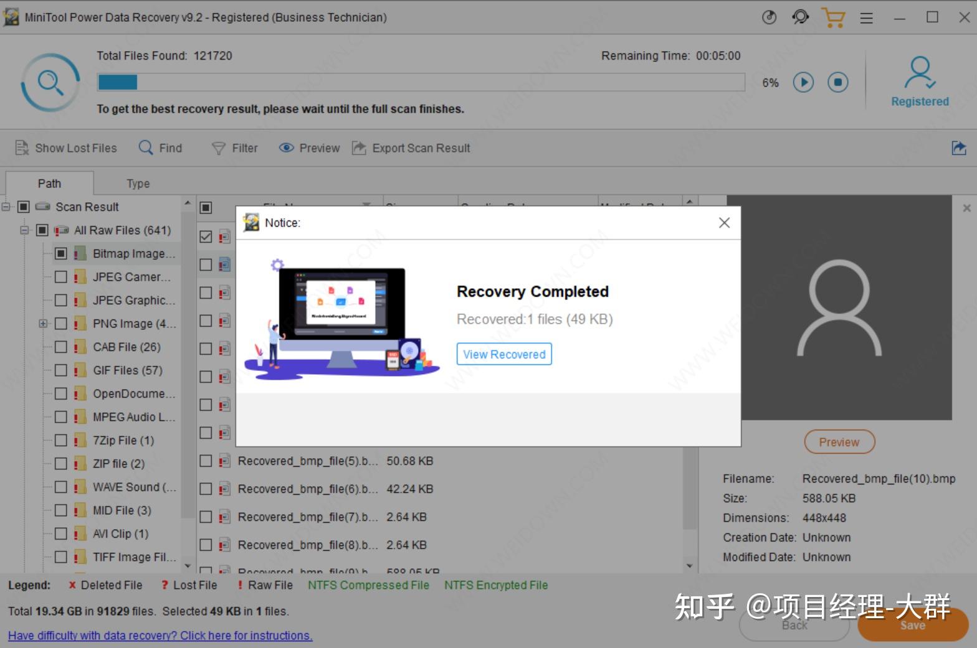Image resolution: width=977 pixels, height=648 pixels.
Task: Stop the scan with the stop button
Action: click(x=838, y=82)
